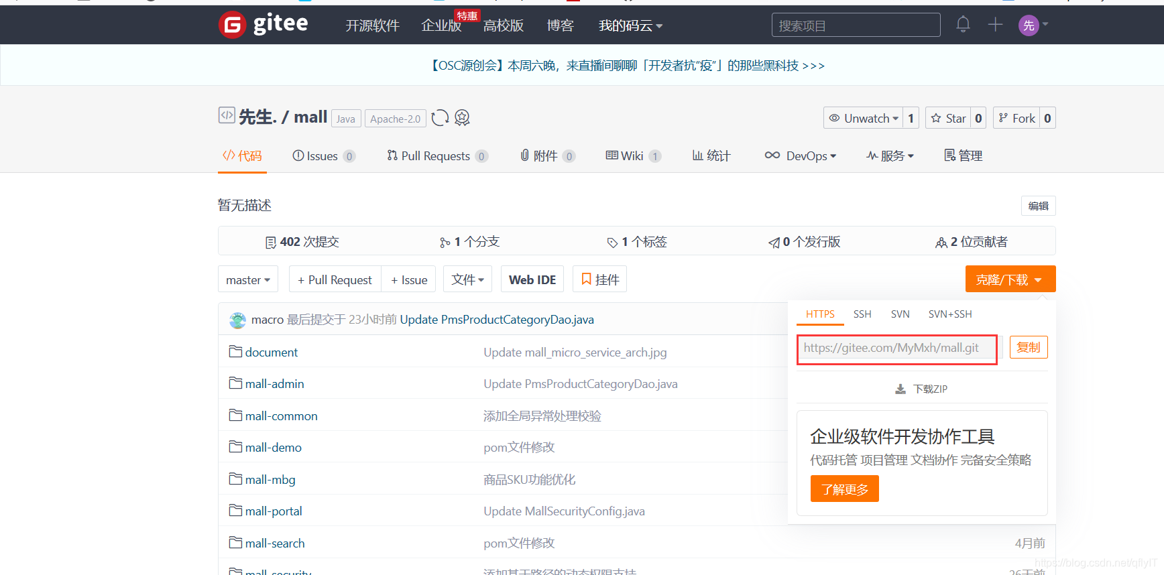The width and height of the screenshot is (1164, 575).
Task: Click the folder icon of document row
Action: (x=235, y=351)
